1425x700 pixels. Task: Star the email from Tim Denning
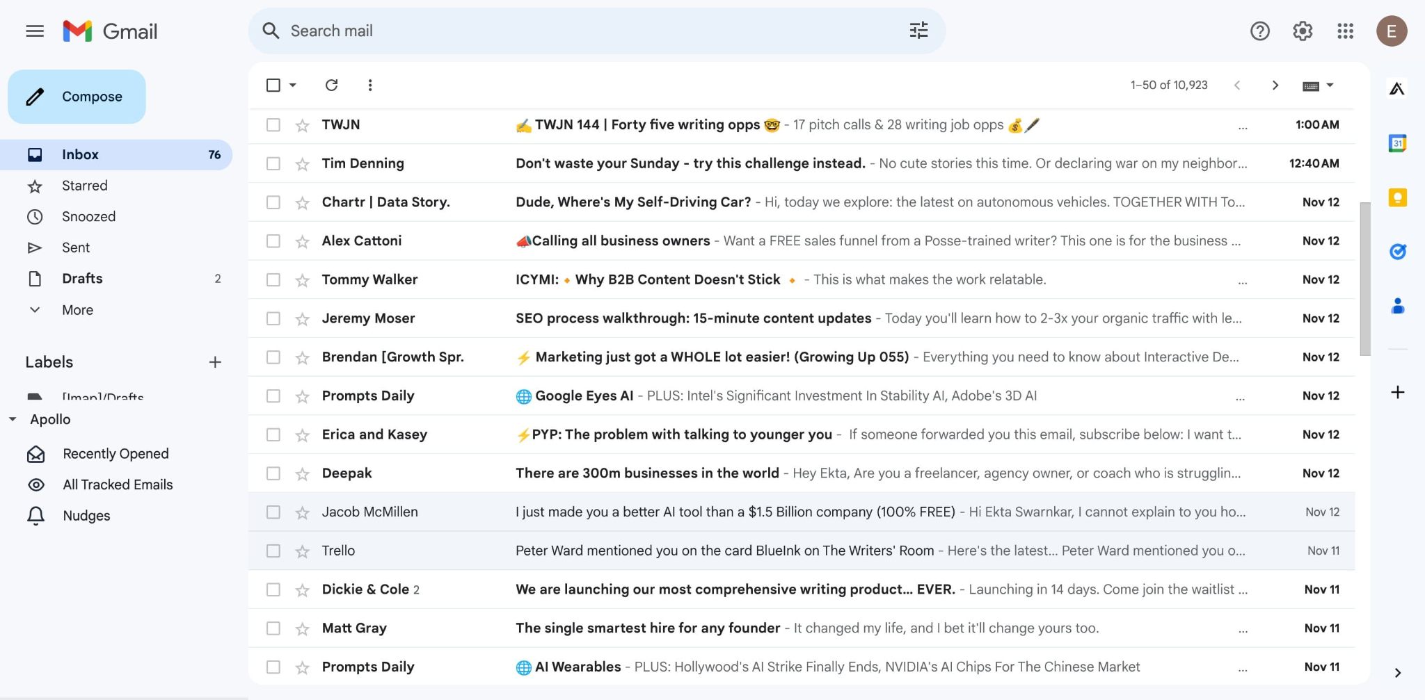coord(303,163)
